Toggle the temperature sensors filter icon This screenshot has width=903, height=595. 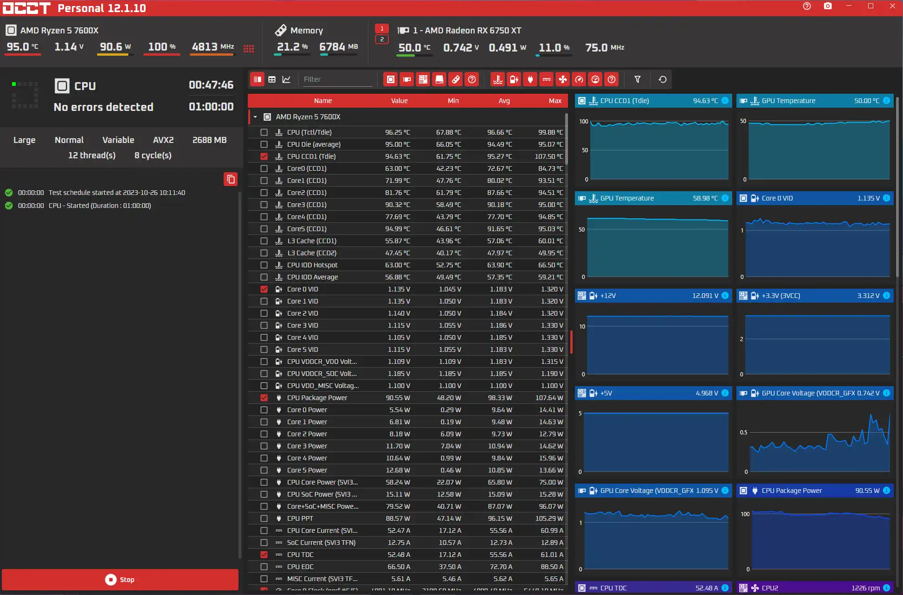coord(498,79)
